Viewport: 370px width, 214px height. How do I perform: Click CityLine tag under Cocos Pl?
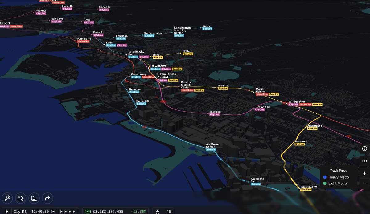coord(104,10)
